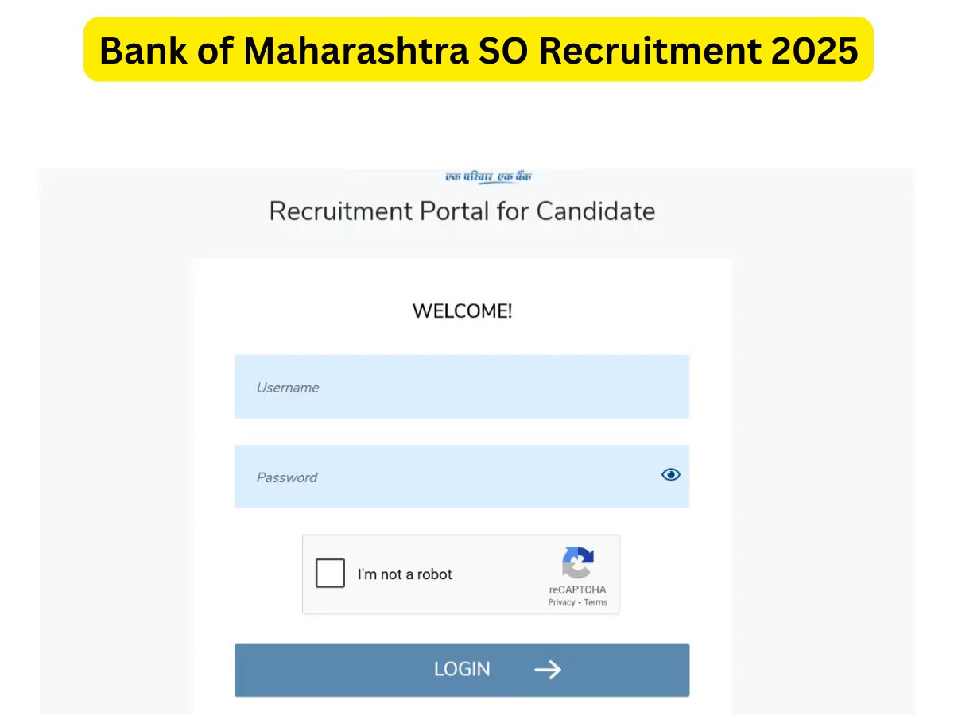
Task: Click the reCAPTCHA logo icon
Action: pyautogui.click(x=578, y=562)
